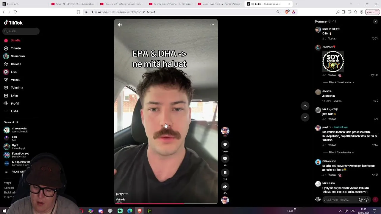Open the browser tab list dropdown
Image resolution: width=381 pixels, height=214 pixels.
(x=351, y=4)
